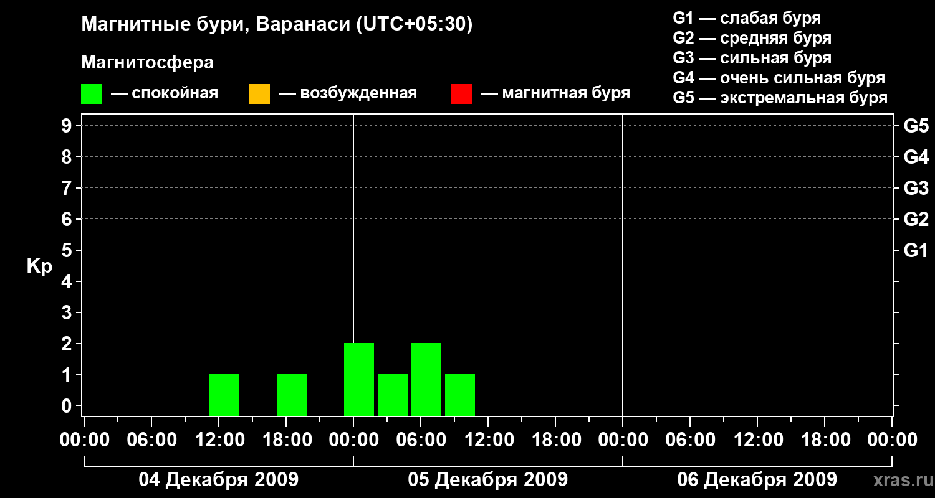Click the right-axis 'G1' tick label
The width and height of the screenshot is (935, 498).
[x=916, y=250]
